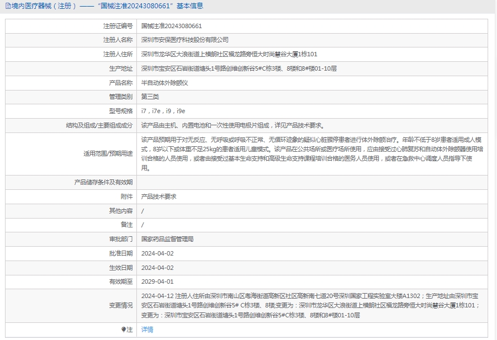Click the 变更情况 row label
497x340 pixels.
[121, 305]
